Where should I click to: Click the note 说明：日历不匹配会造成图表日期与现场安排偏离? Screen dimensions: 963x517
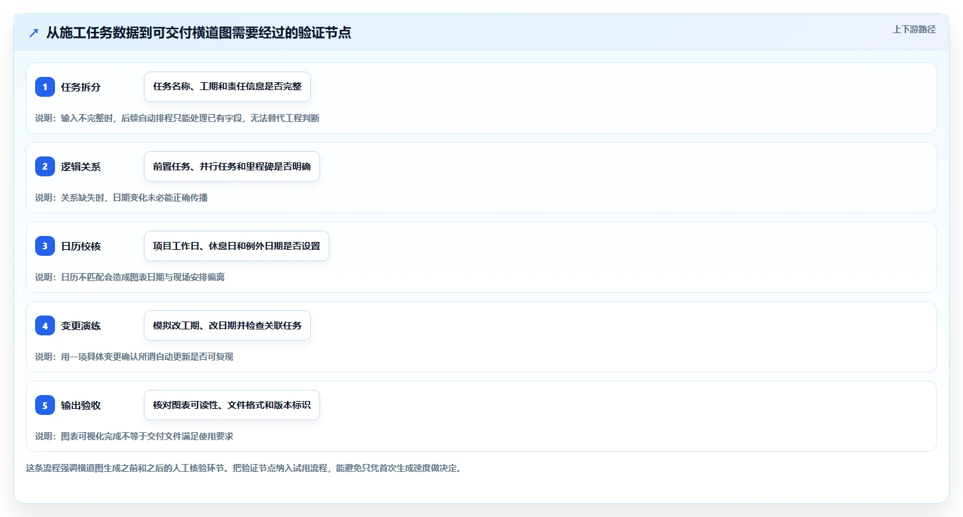(x=130, y=277)
